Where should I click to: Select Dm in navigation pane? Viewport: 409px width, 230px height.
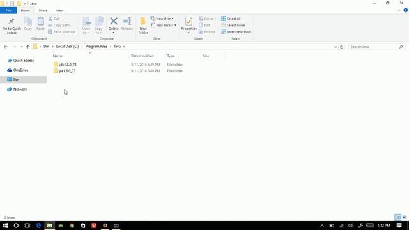tap(24, 79)
